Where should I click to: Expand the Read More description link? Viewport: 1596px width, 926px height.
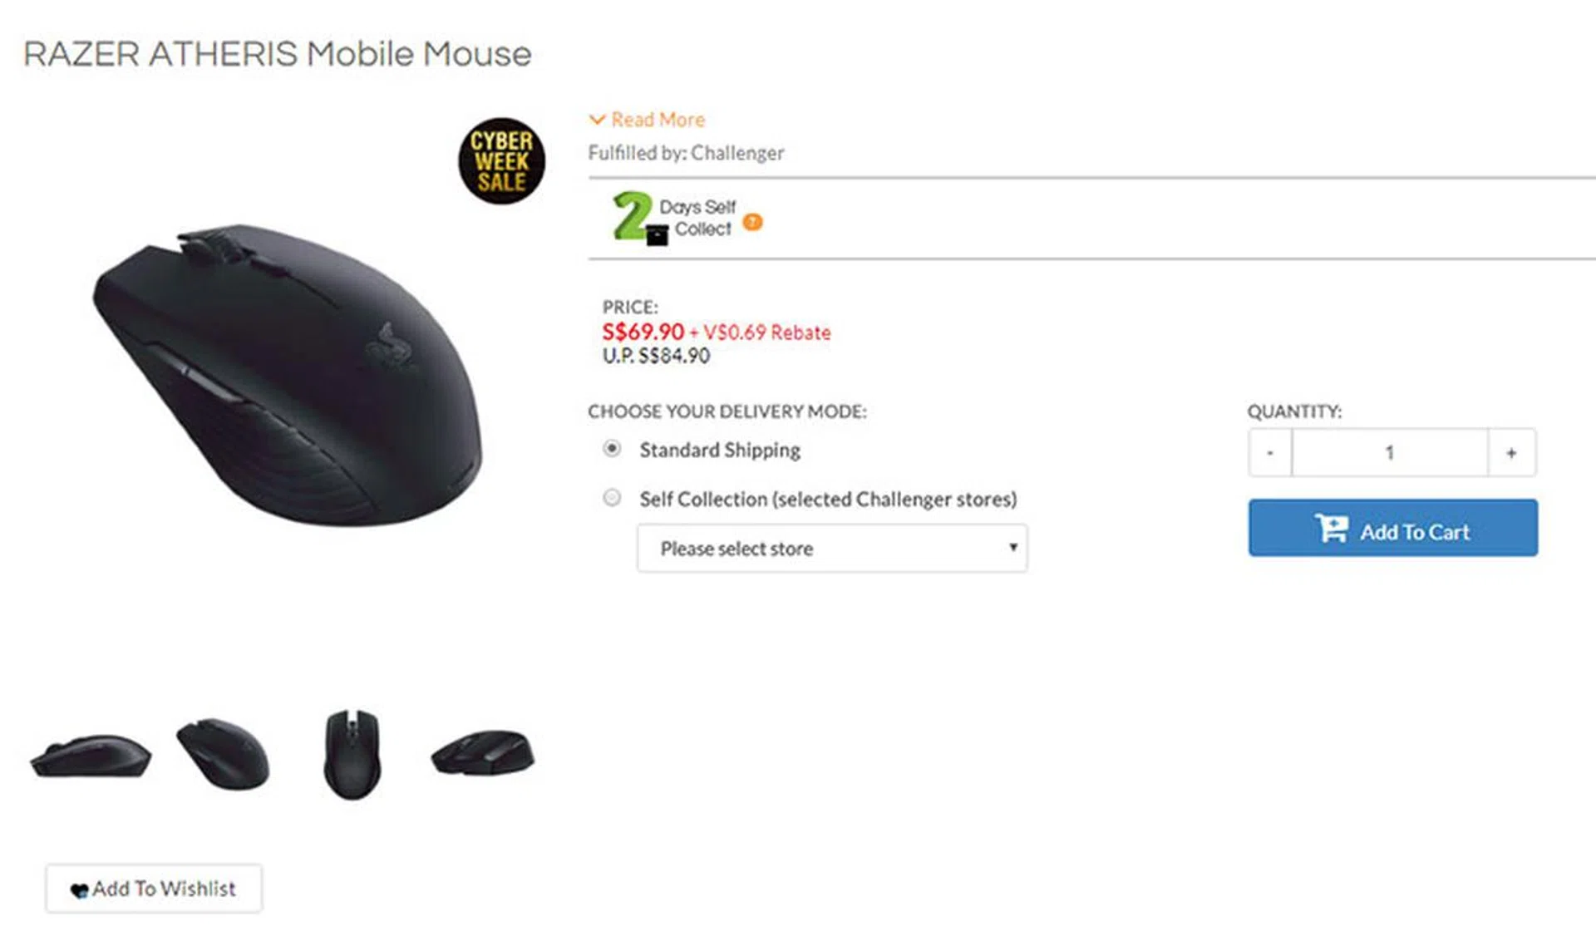658,120
